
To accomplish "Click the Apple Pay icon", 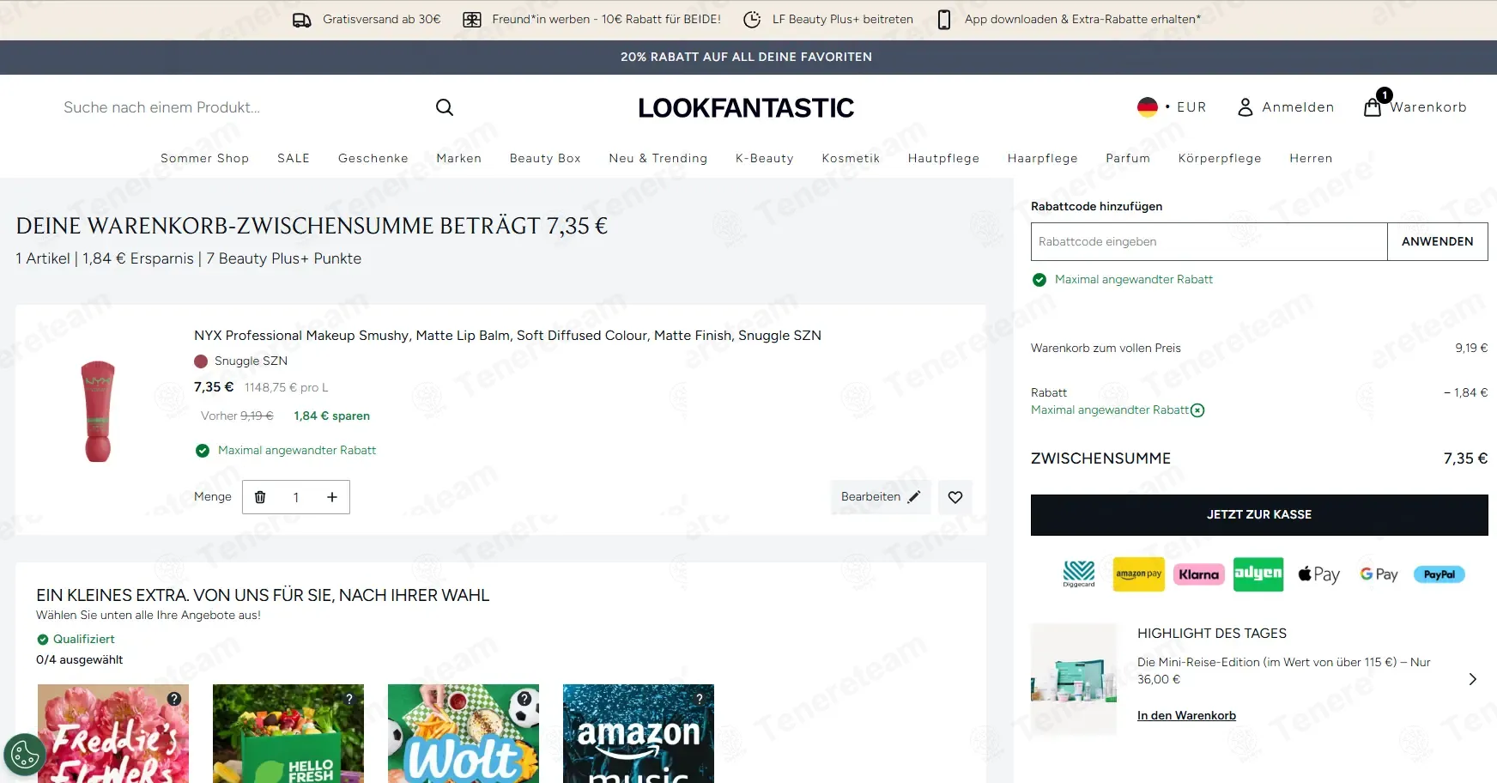I will pyautogui.click(x=1318, y=574).
